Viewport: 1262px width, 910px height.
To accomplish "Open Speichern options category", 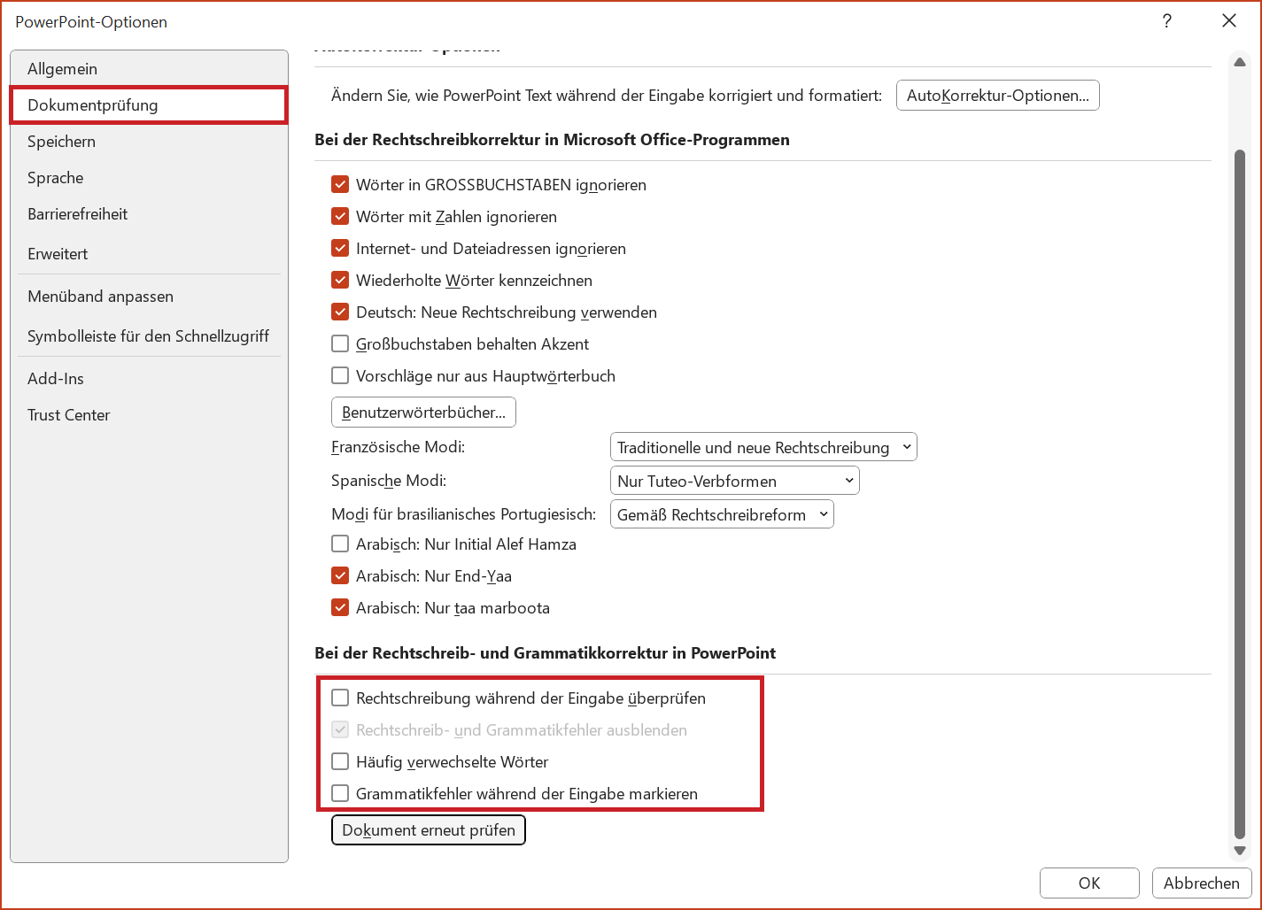I will pyautogui.click(x=149, y=142).
